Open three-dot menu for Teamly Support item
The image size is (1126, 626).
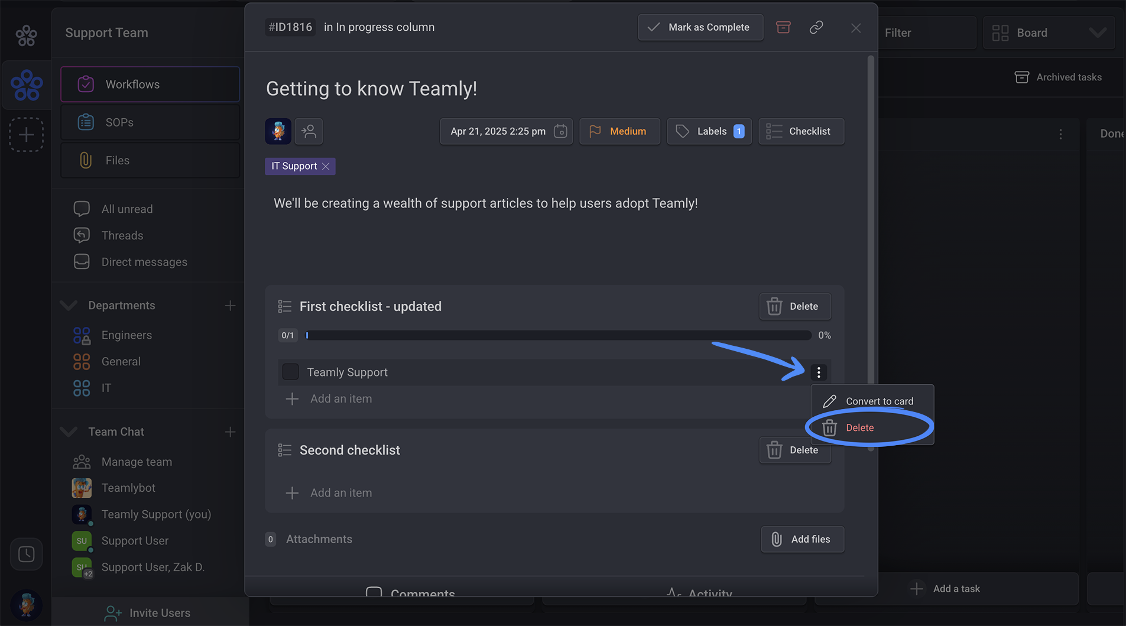(819, 372)
